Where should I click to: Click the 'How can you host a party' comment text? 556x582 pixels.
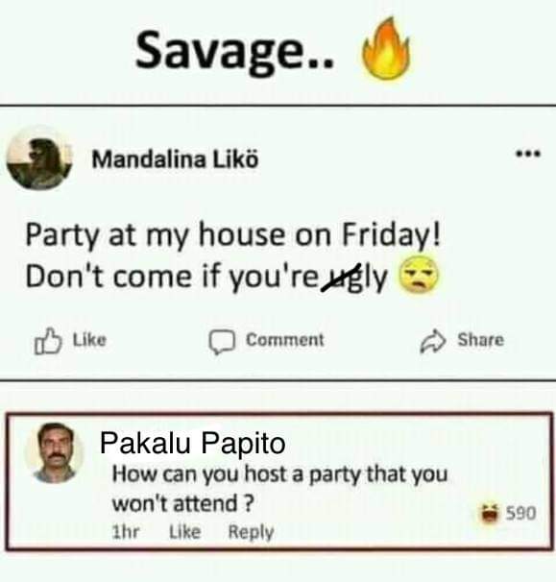[x=279, y=488]
